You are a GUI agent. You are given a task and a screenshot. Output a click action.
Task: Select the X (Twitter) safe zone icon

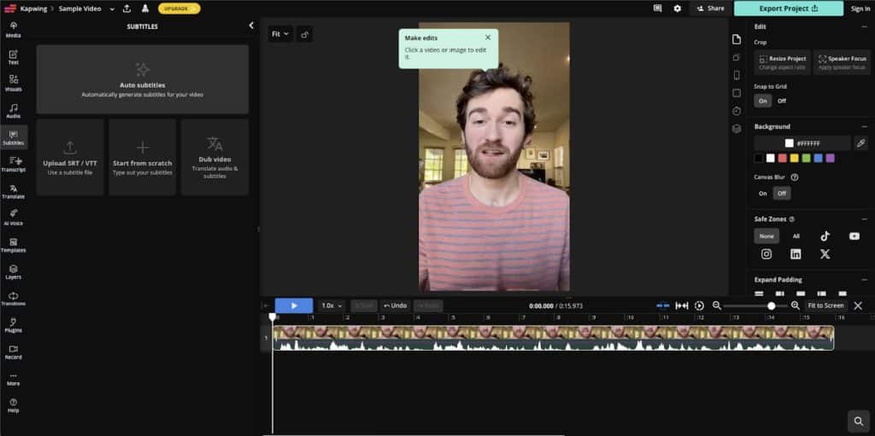825,254
